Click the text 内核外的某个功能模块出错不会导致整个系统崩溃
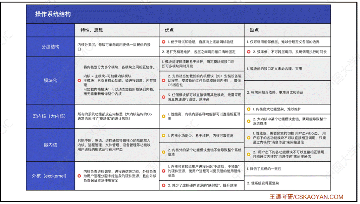The image size is (360, 204). click(x=204, y=152)
